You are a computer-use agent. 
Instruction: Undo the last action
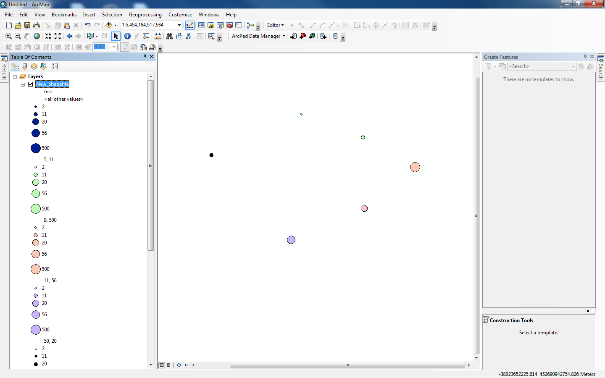87,25
